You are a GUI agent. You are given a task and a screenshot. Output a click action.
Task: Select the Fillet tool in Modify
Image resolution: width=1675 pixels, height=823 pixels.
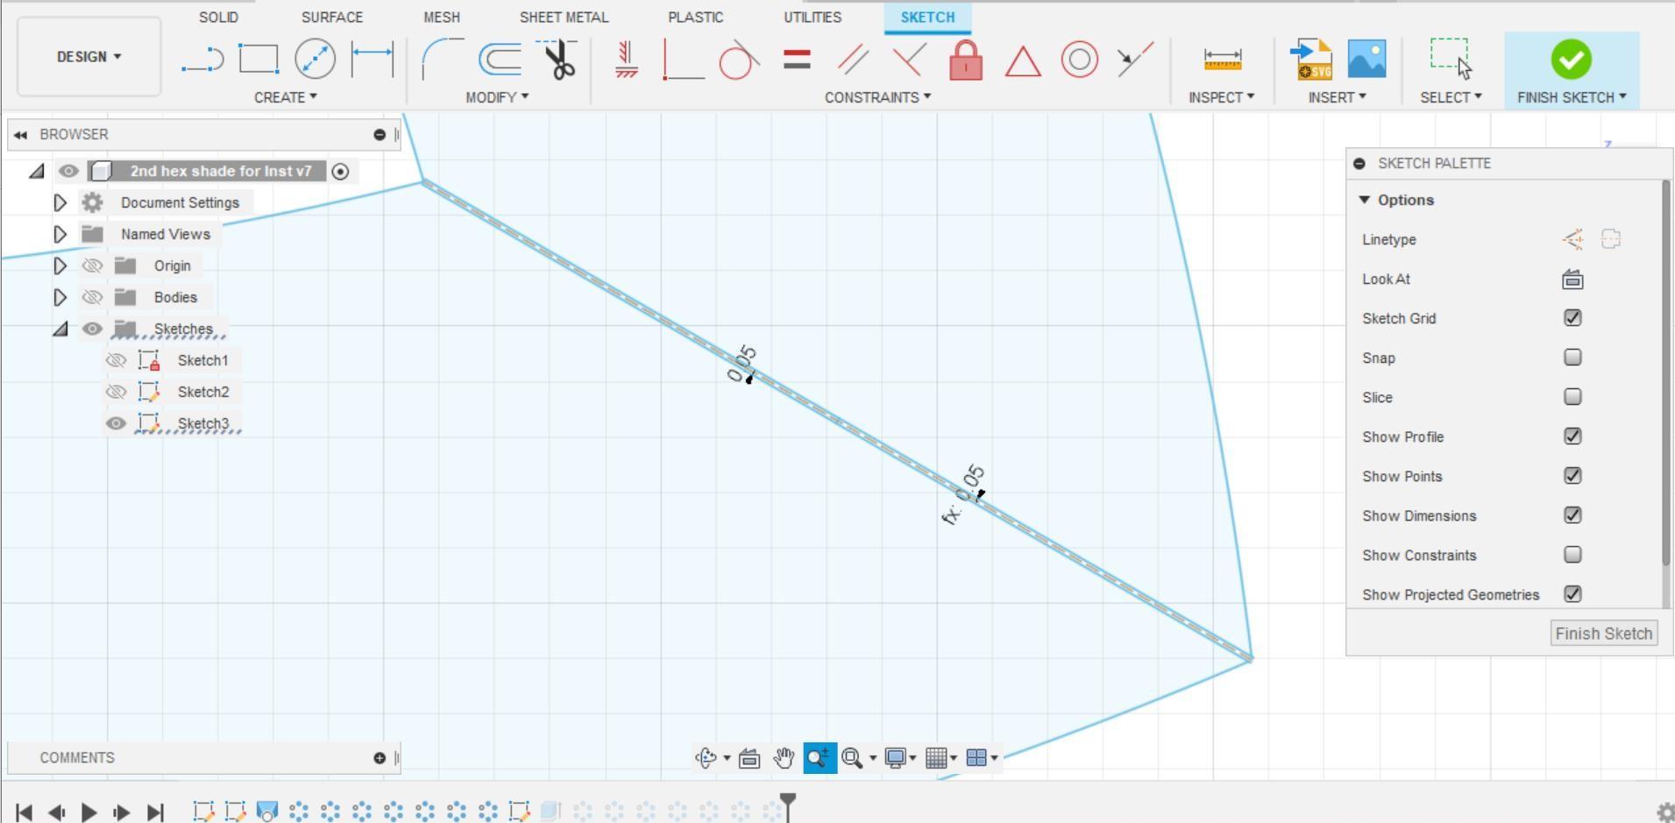(x=443, y=59)
